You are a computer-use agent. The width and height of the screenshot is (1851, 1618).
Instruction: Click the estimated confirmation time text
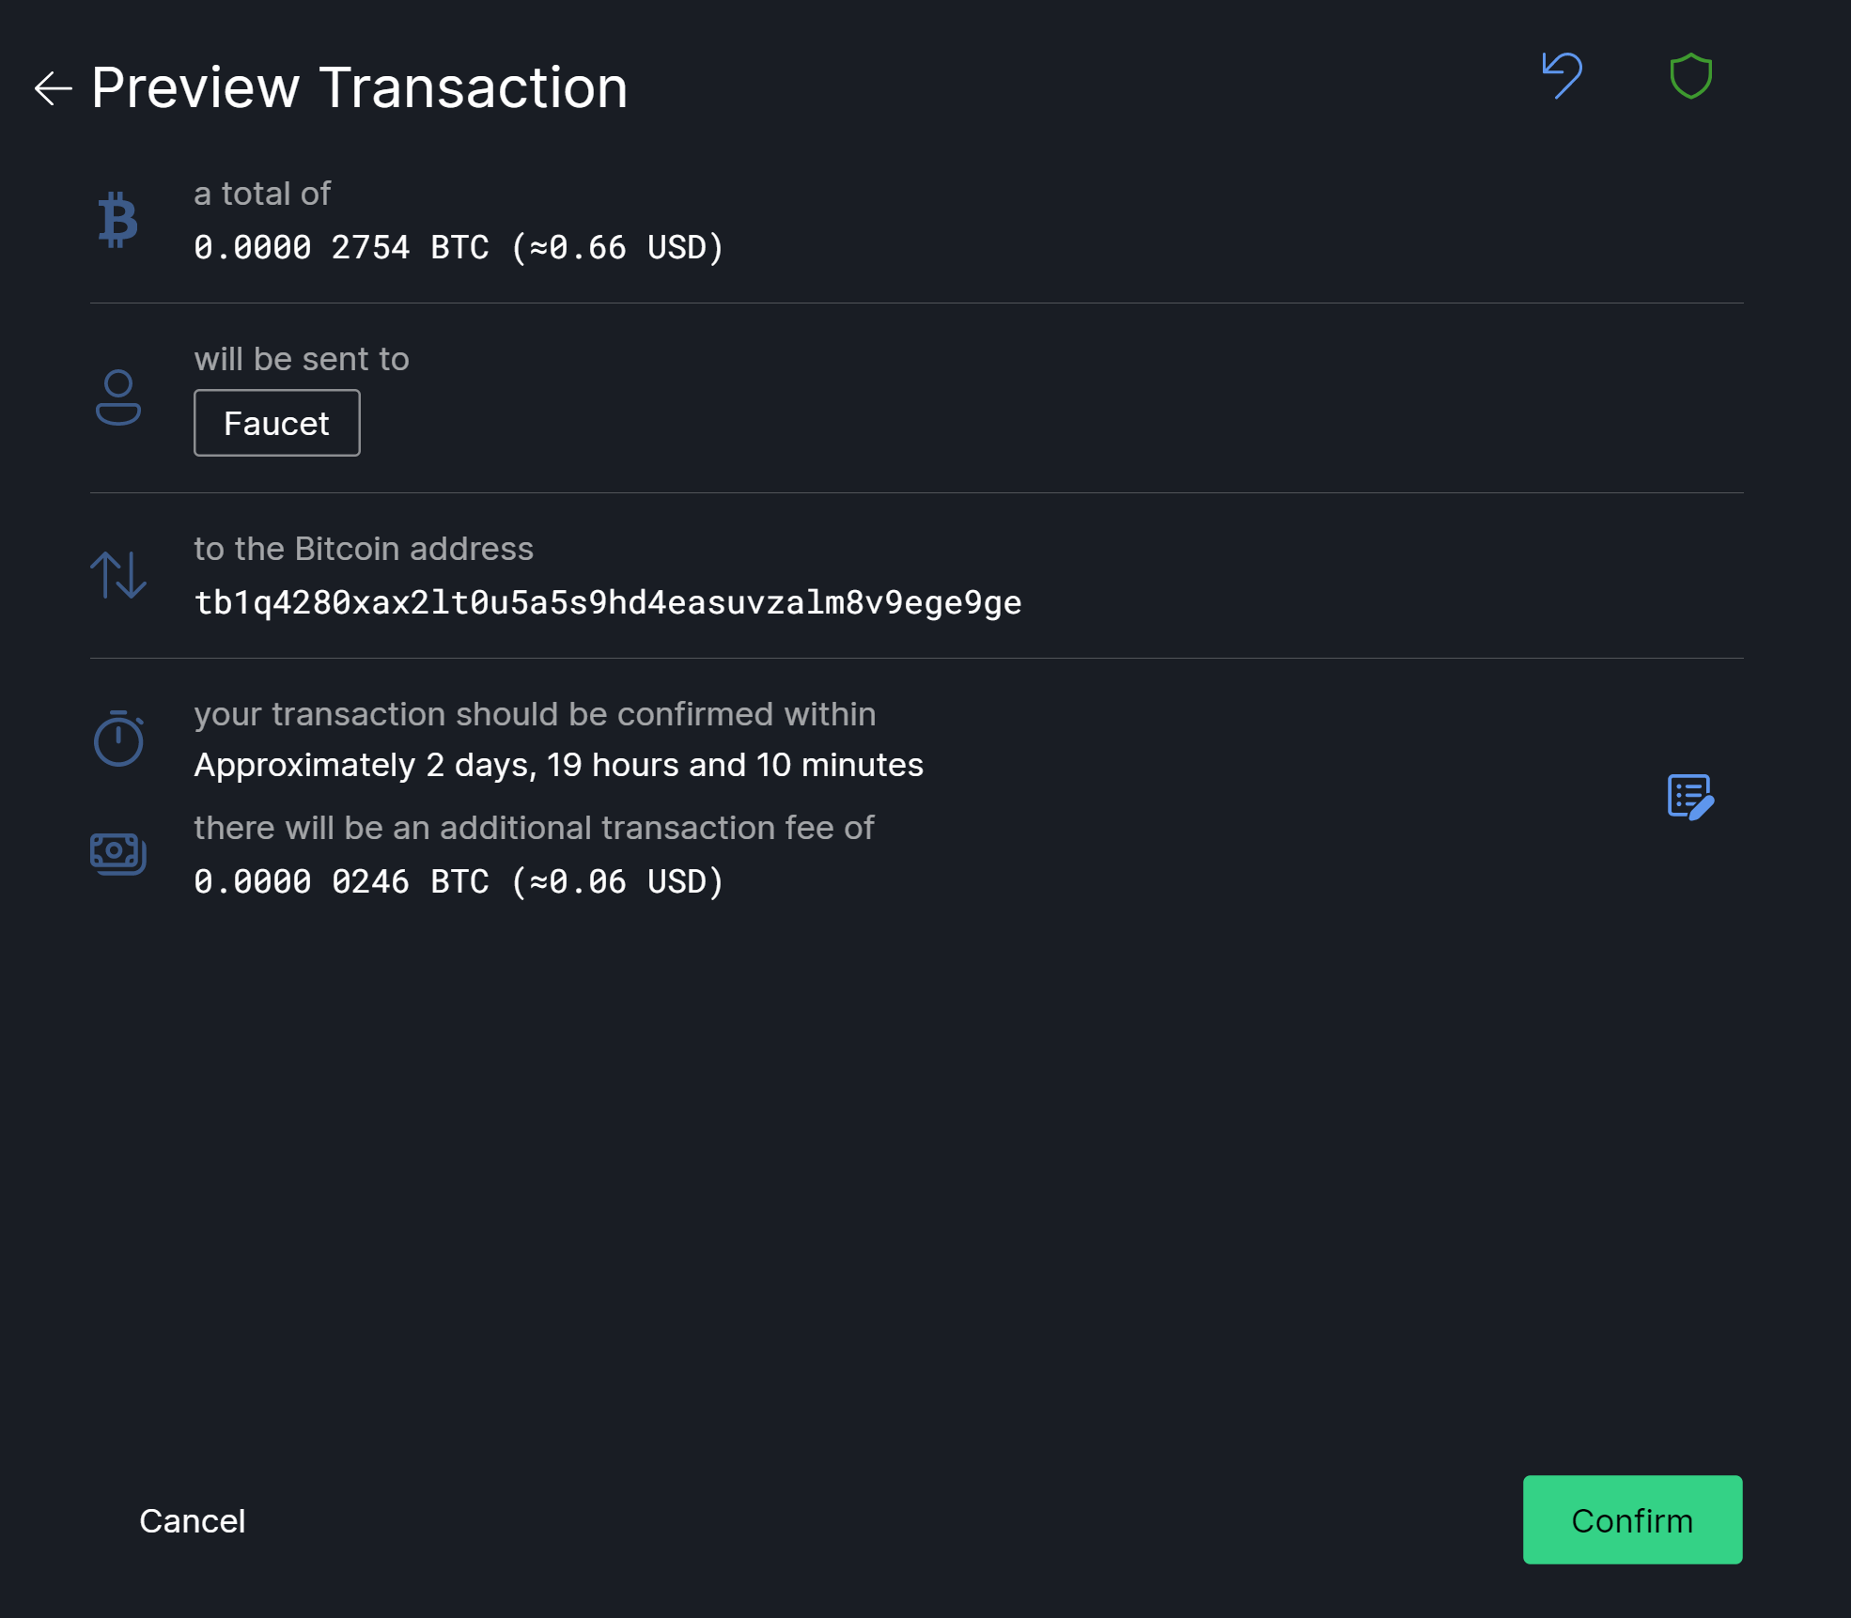point(558,765)
